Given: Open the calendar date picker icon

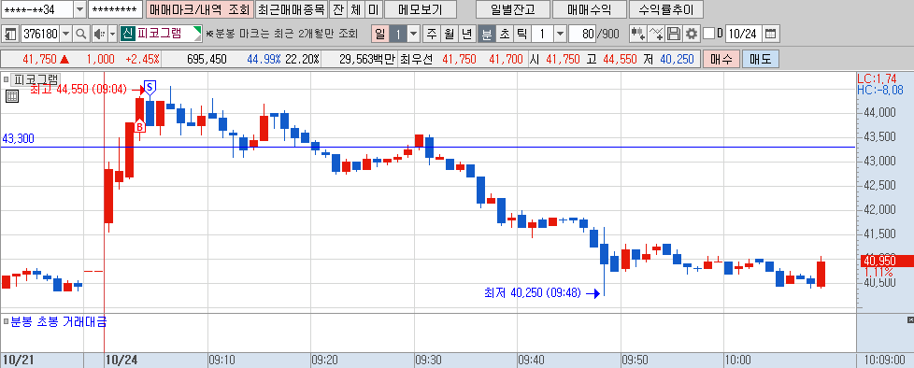Looking at the screenshot, I should click(770, 34).
